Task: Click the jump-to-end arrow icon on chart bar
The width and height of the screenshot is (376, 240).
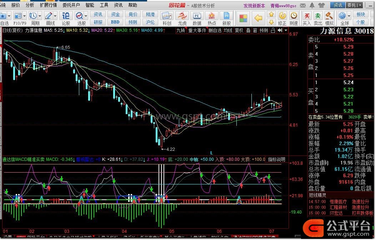Action: pos(280,30)
